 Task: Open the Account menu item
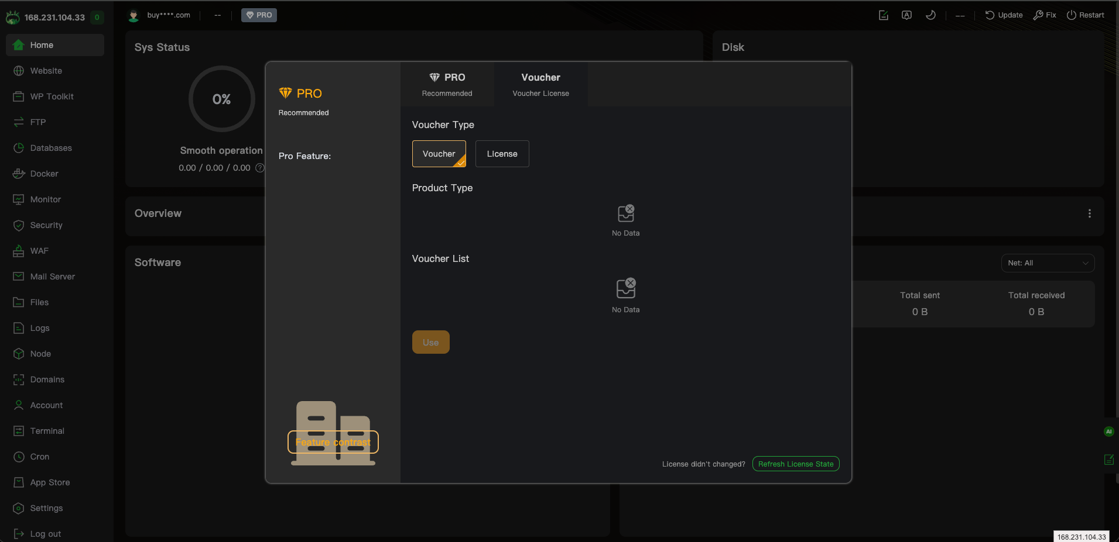[55, 405]
